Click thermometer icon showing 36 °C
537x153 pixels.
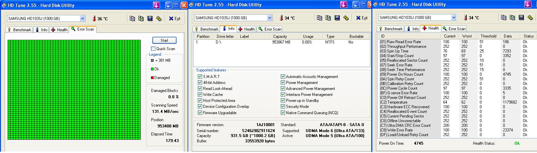point(94,19)
